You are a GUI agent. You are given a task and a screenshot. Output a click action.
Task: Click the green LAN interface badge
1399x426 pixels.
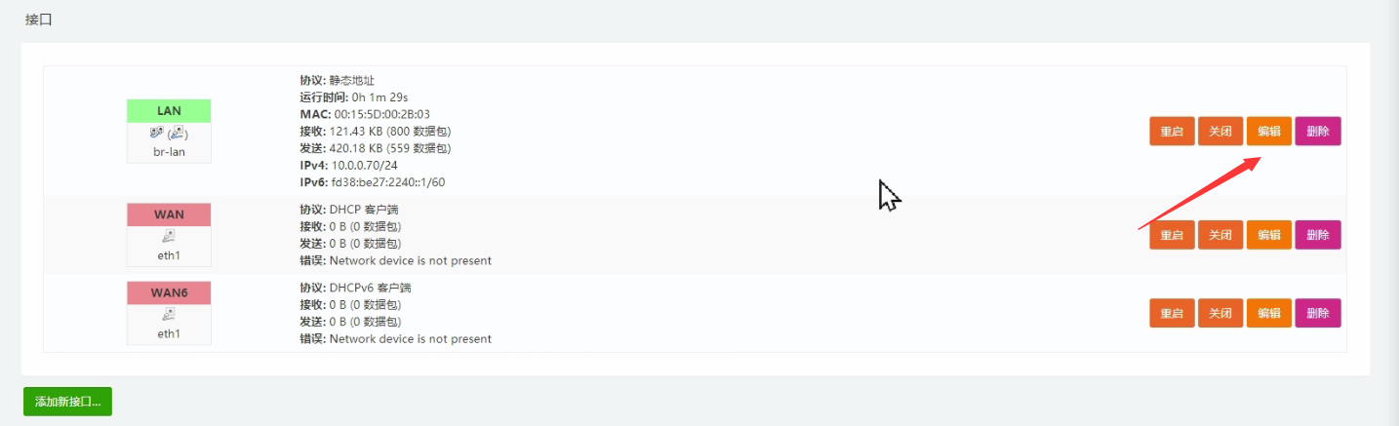169,111
